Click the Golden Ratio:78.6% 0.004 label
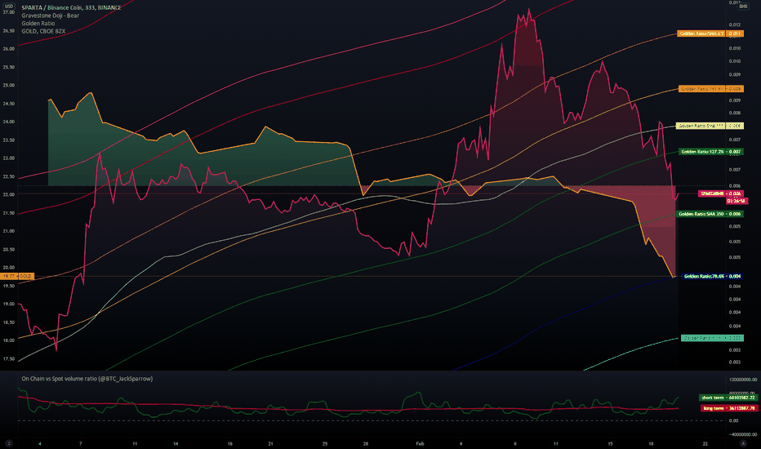Viewport: 761px width, 449px height. click(x=711, y=276)
